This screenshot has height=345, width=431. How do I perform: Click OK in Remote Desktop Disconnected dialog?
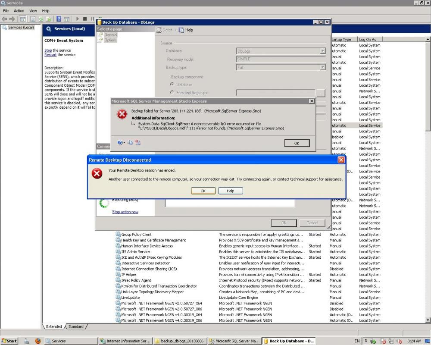tap(203, 191)
